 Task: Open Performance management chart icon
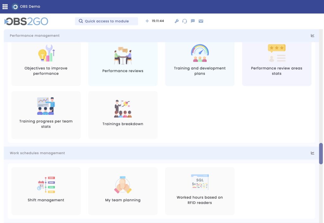(x=312, y=35)
